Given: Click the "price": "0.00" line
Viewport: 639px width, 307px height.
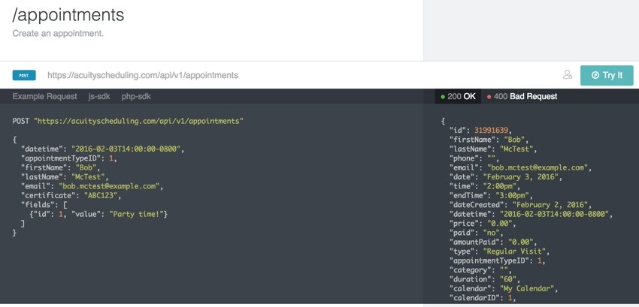Looking at the screenshot, I should [483, 224].
